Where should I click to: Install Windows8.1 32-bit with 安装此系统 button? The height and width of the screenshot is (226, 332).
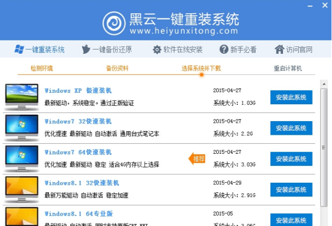[291, 189]
